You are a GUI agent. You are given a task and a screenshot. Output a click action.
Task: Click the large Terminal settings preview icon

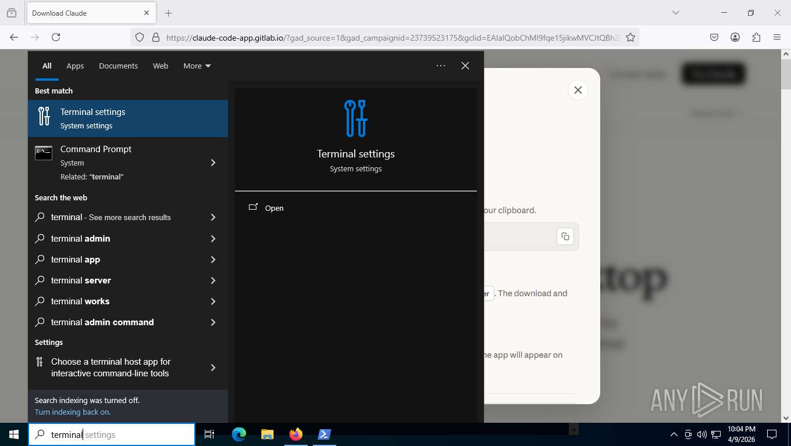point(356,118)
